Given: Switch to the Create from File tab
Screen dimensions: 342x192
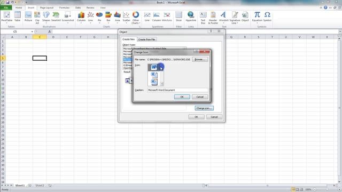Looking at the screenshot, I should 146,39.
